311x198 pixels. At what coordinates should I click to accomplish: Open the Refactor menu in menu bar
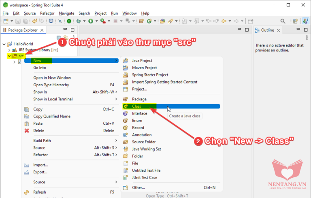[x=47, y=13]
